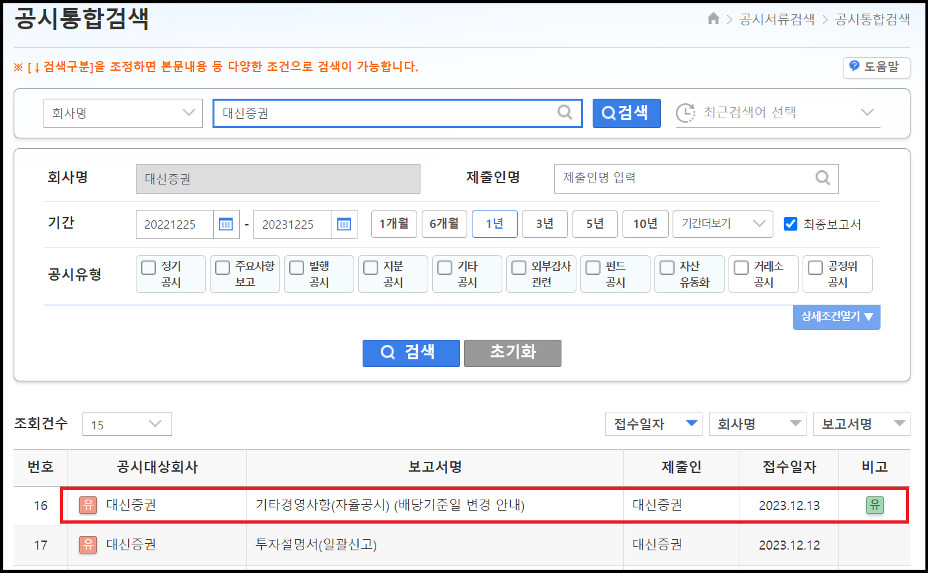Click the 초기화 reset button
The image size is (928, 573).
[x=513, y=353]
